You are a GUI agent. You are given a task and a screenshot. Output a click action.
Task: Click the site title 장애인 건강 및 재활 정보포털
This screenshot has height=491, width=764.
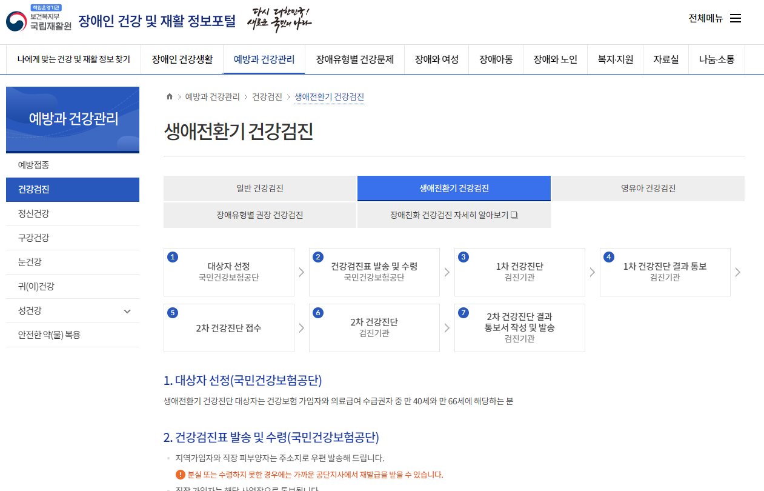pos(157,18)
